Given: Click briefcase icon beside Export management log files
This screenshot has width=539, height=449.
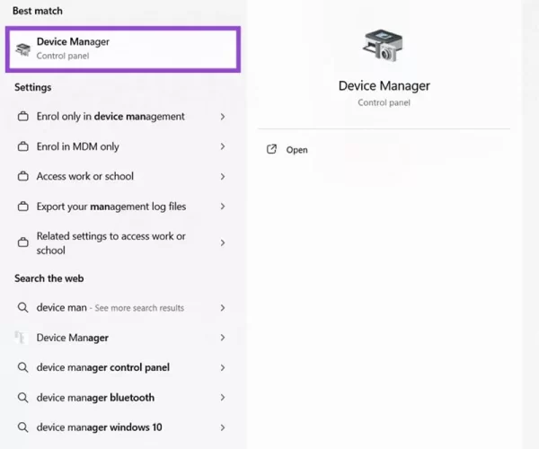Looking at the screenshot, I should [23, 207].
